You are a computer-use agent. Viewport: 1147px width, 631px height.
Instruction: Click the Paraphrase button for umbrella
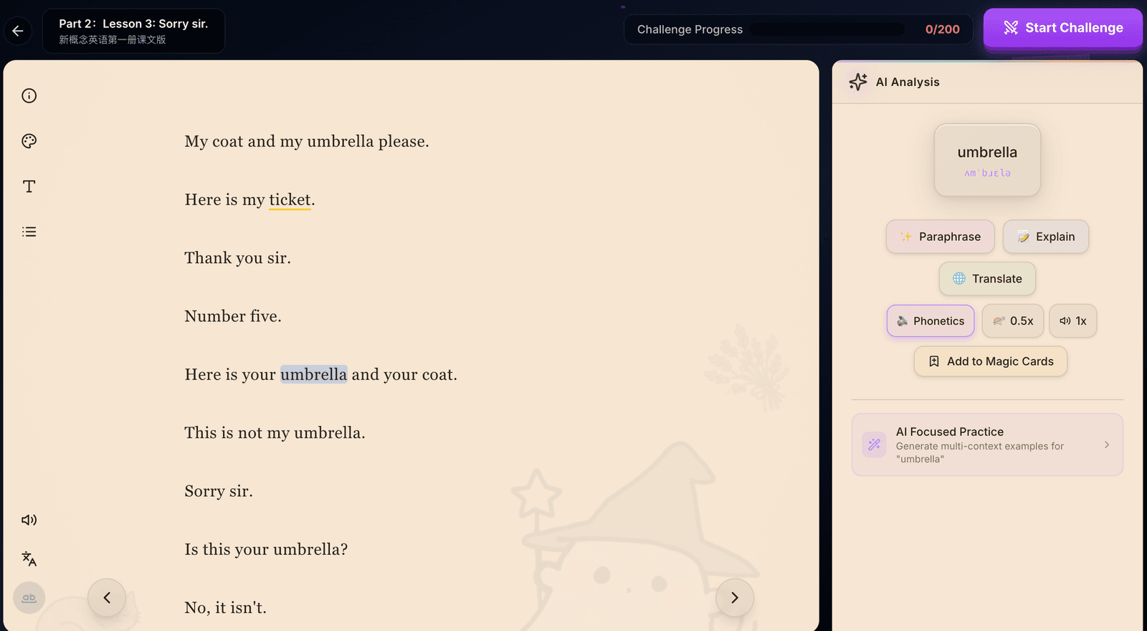pos(940,237)
